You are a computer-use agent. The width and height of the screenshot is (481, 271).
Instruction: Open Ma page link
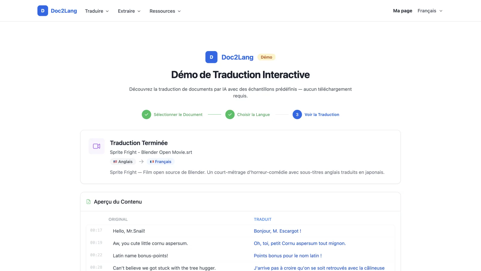(x=403, y=11)
